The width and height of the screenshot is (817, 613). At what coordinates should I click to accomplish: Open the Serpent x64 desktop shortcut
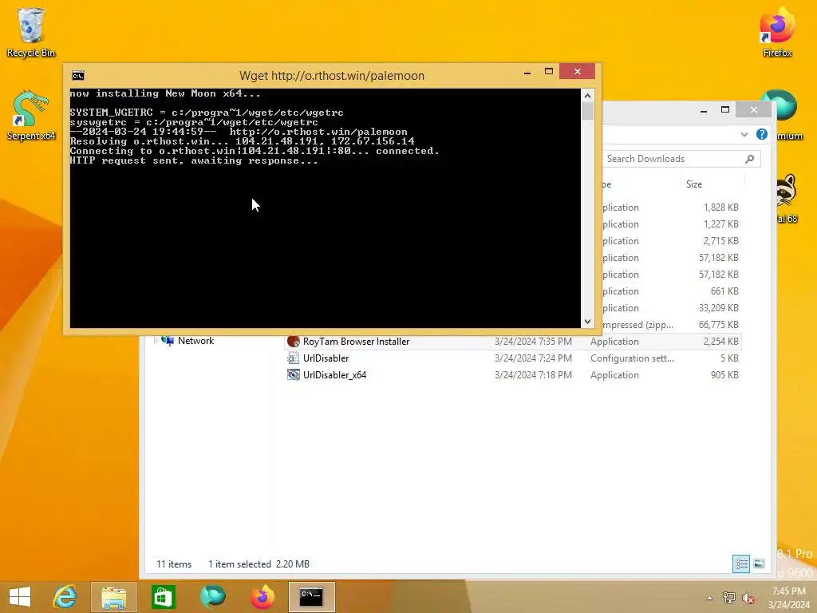[x=30, y=115]
